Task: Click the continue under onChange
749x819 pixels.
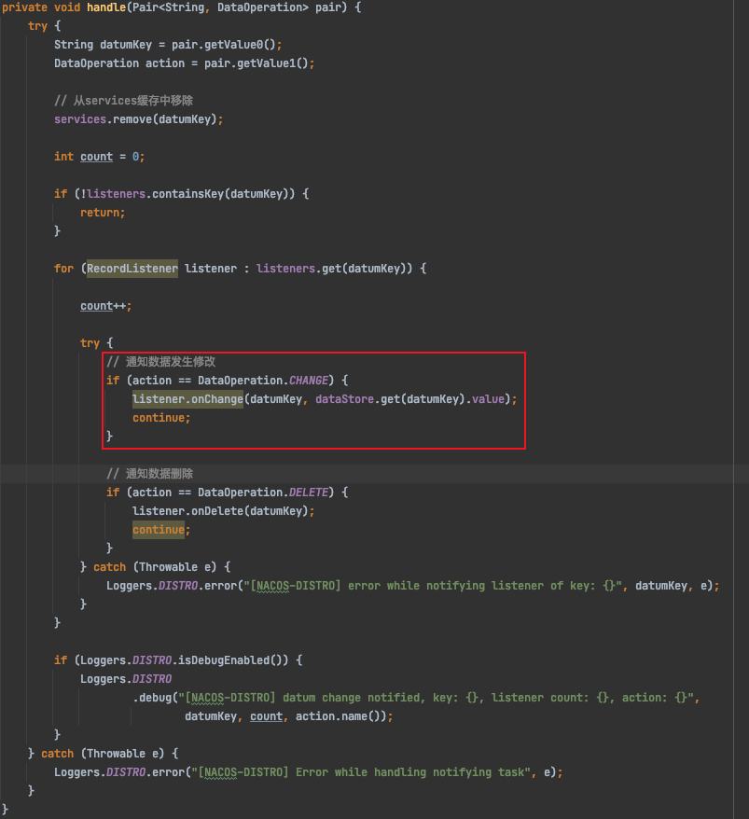Action: pos(161,418)
